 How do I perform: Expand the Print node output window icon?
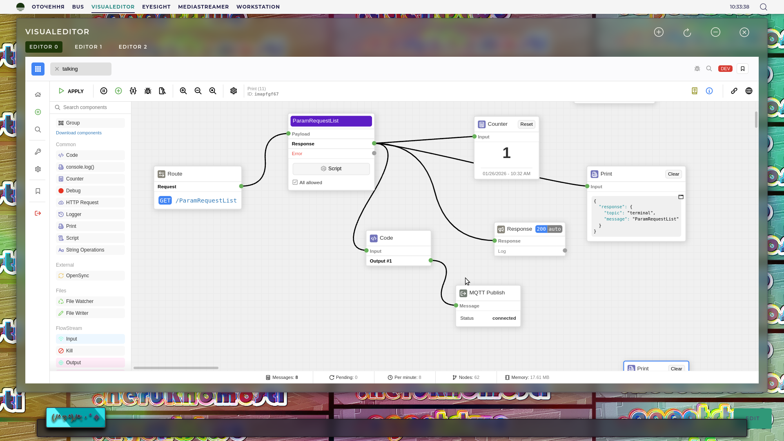(x=681, y=197)
